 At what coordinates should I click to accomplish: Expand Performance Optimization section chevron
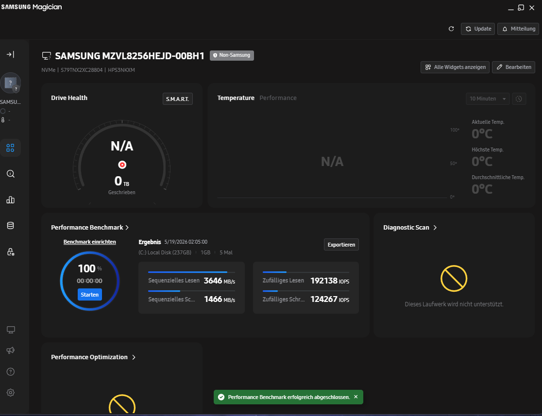coord(134,357)
